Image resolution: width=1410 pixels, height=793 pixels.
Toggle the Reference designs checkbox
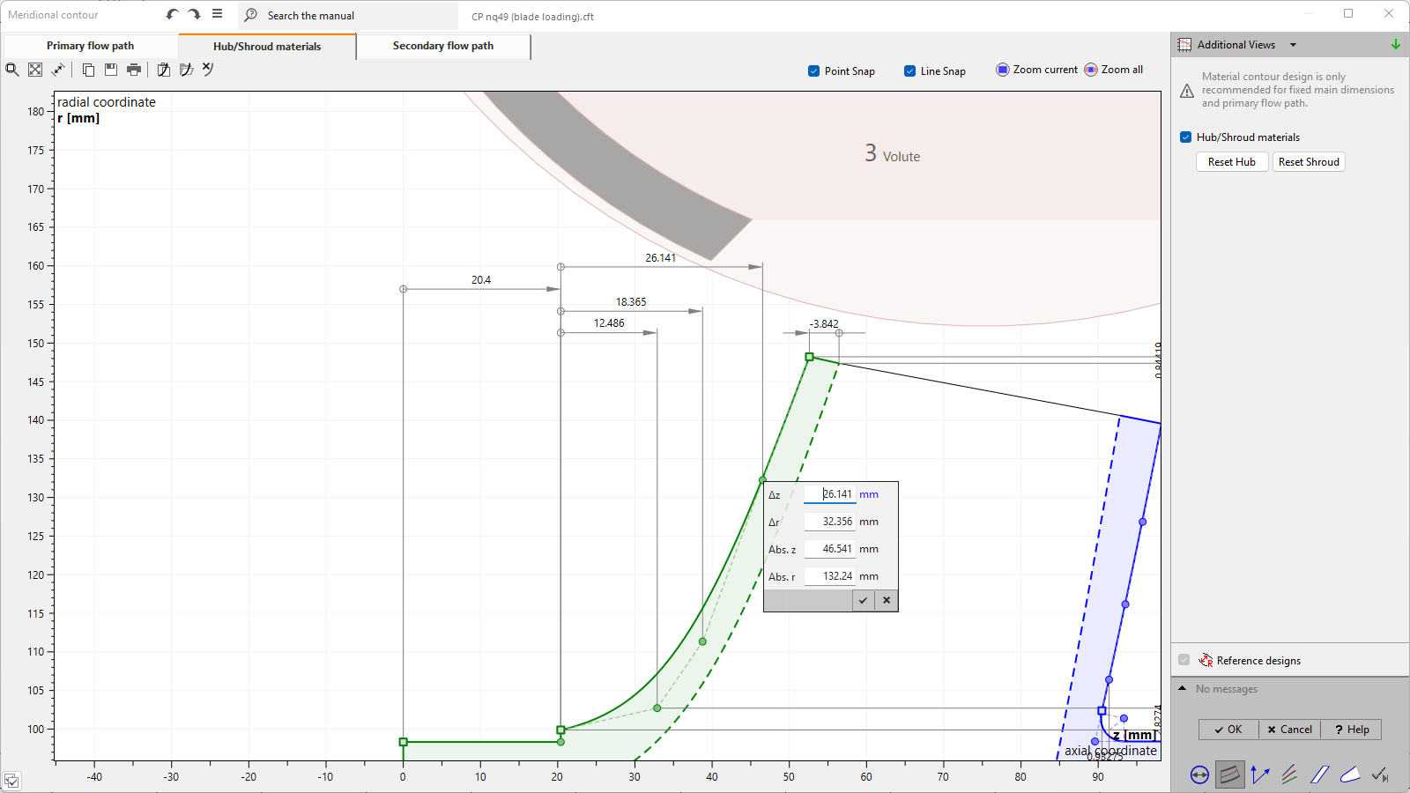(x=1184, y=660)
